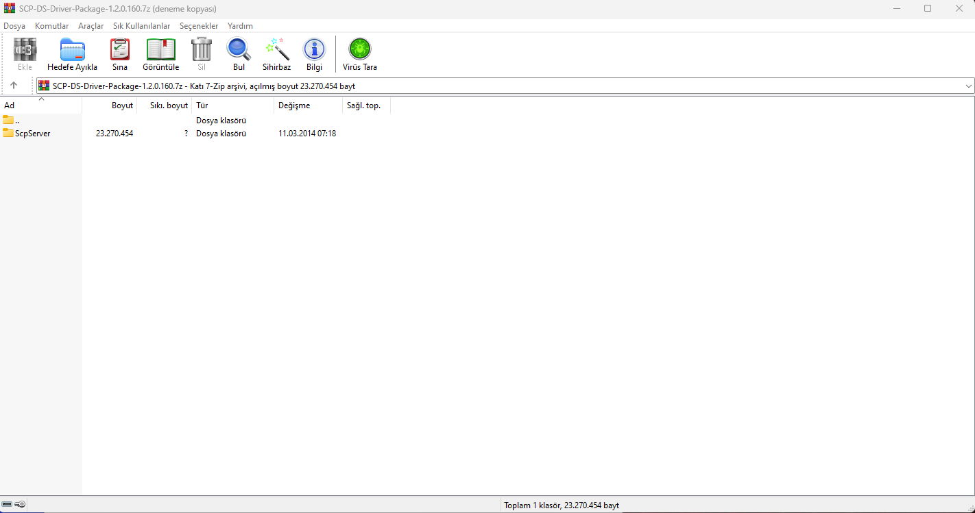Close the WinRAR window
This screenshot has height=513, width=975.
[x=959, y=8]
